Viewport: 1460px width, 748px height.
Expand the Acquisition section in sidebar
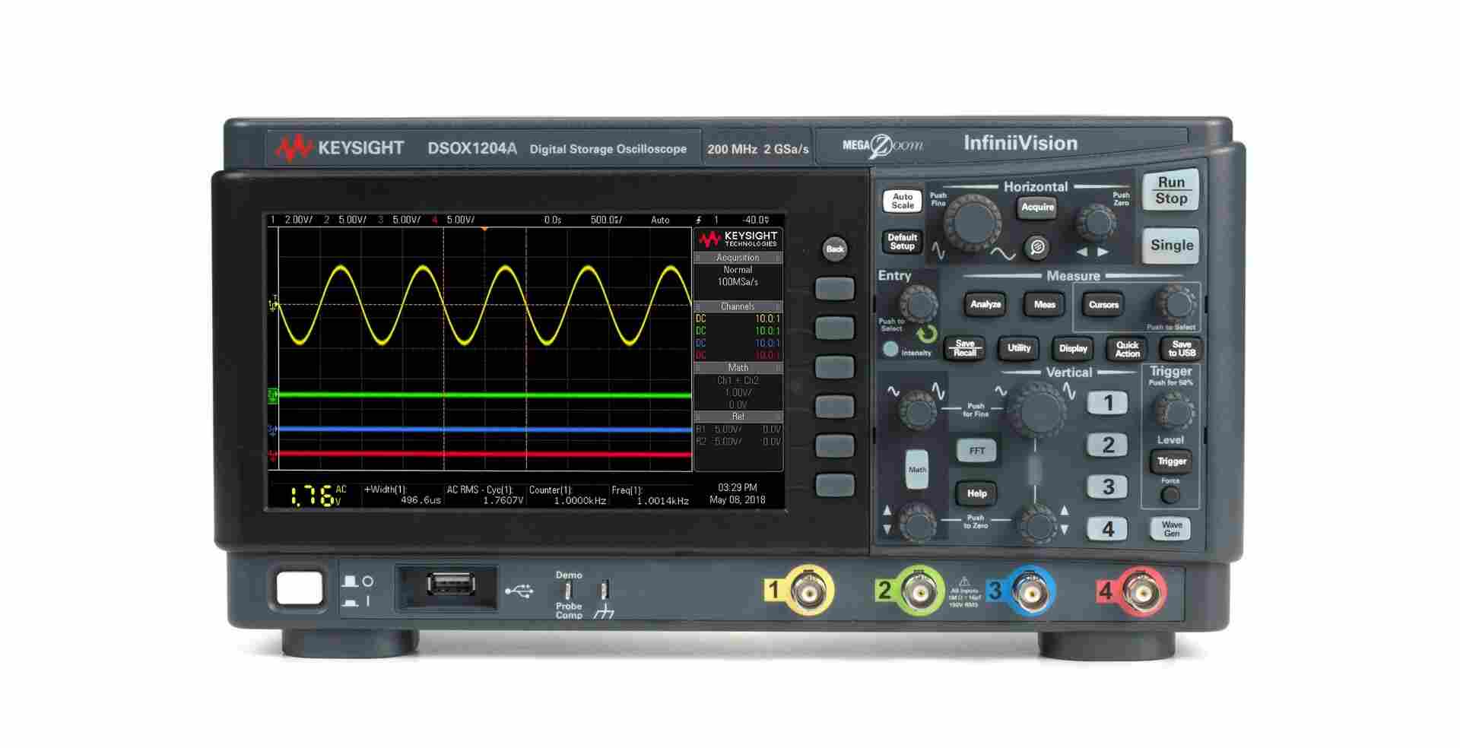click(x=737, y=258)
